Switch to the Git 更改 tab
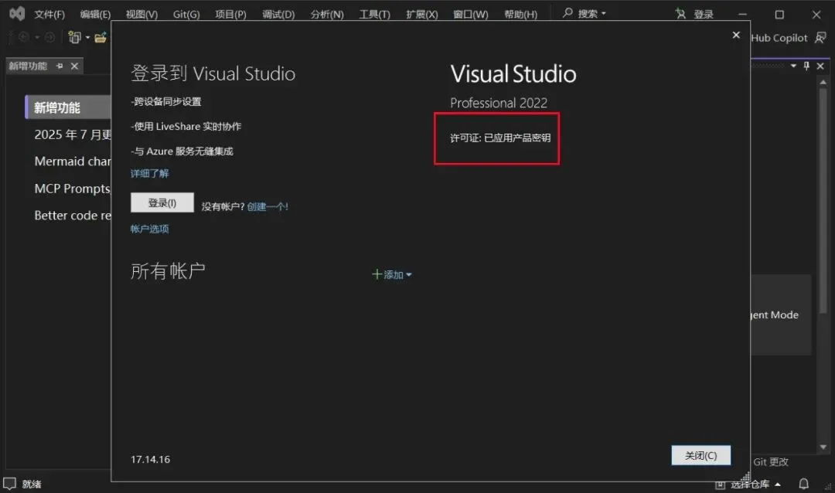The width and height of the screenshot is (835, 493). 771,461
